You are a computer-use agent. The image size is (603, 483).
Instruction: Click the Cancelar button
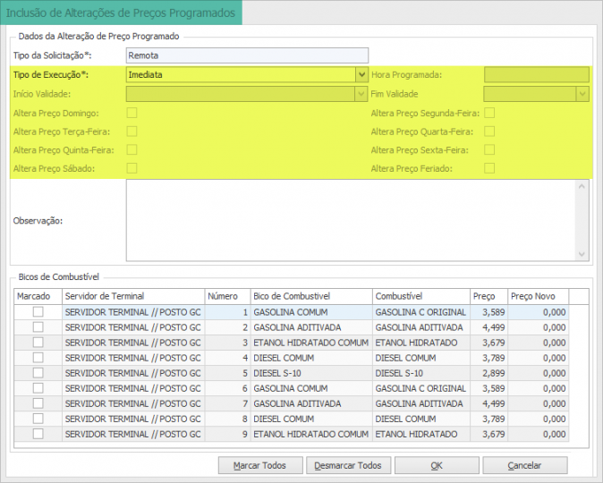525,465
